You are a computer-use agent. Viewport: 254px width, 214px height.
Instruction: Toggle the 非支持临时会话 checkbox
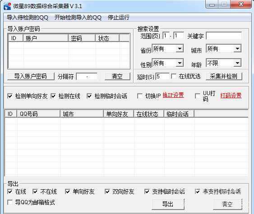pyautogui.click(x=198, y=191)
